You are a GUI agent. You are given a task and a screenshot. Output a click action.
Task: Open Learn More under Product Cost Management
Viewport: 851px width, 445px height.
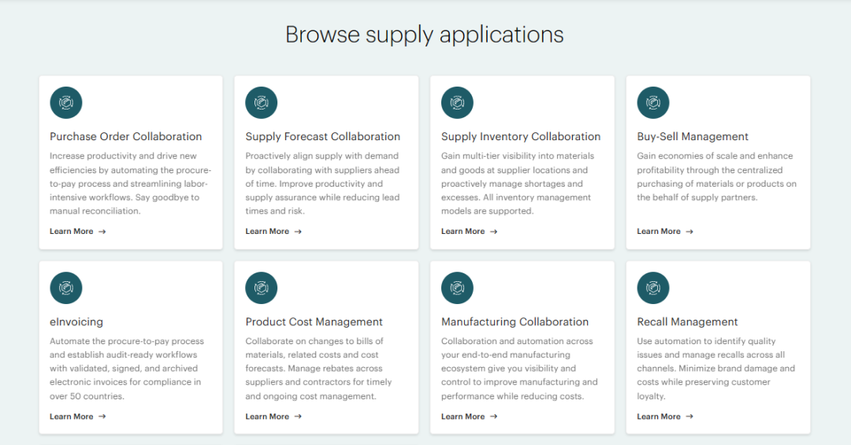(x=273, y=416)
